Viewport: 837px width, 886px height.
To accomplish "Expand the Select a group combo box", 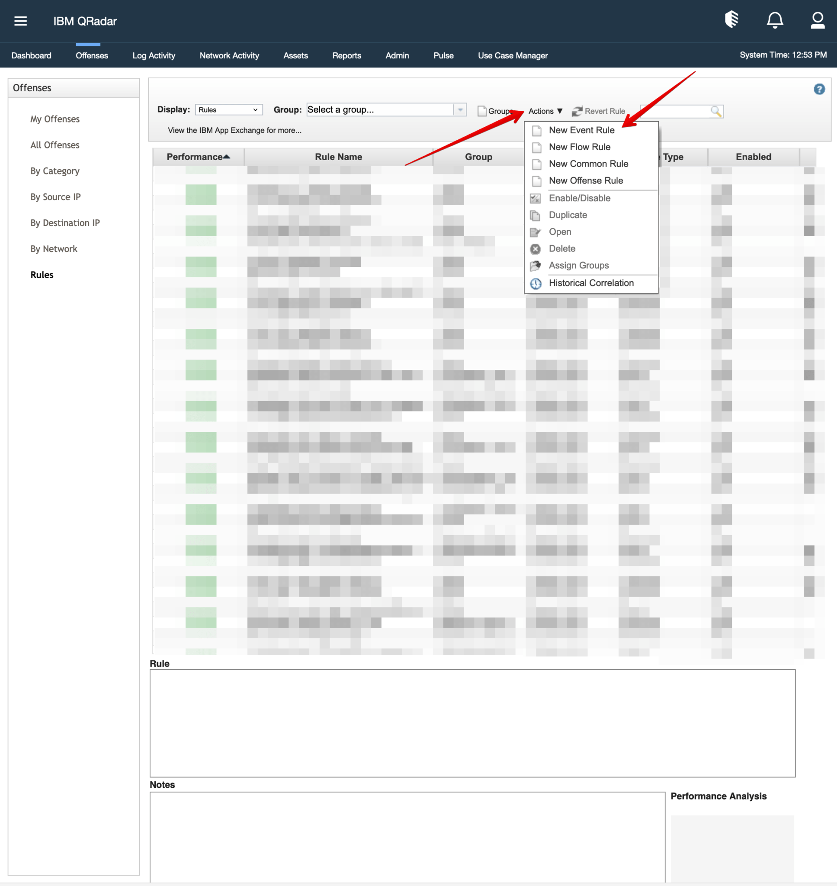I will coord(460,110).
